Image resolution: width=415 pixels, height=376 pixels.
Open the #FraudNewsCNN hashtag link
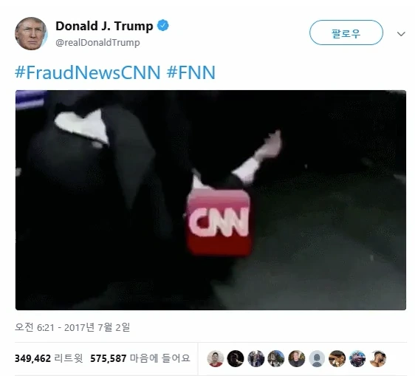(x=88, y=72)
